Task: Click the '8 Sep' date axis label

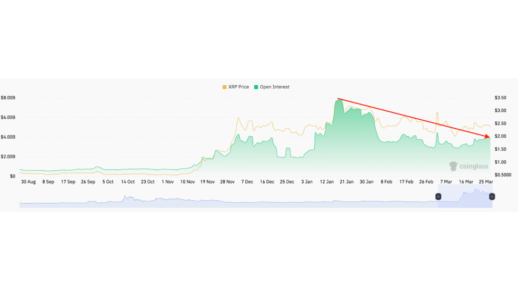Action: (x=48, y=182)
